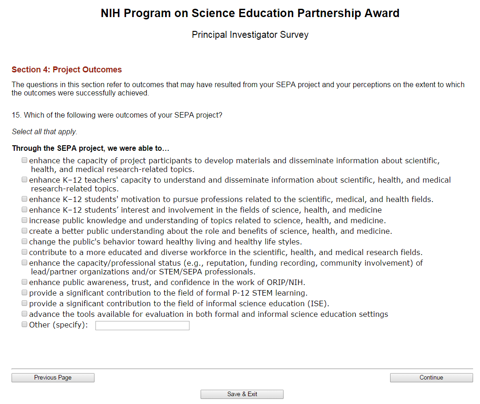
Task: Go to the Previous Page
Action: pyautogui.click(x=53, y=378)
